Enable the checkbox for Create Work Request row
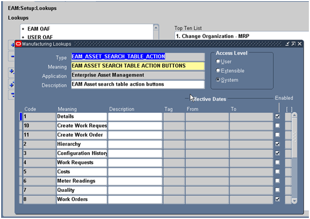 [x=278, y=125]
